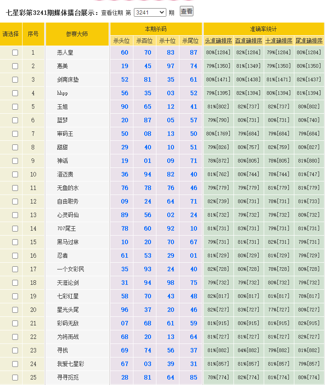The image size is (325, 385).
Task: Check the box for 我爱七星彩
Action: tap(15, 364)
